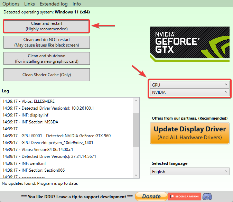The width and height of the screenshot is (233, 202).
Task: Select the GTX 960 detected log line
Action: pyautogui.click(x=56, y=135)
